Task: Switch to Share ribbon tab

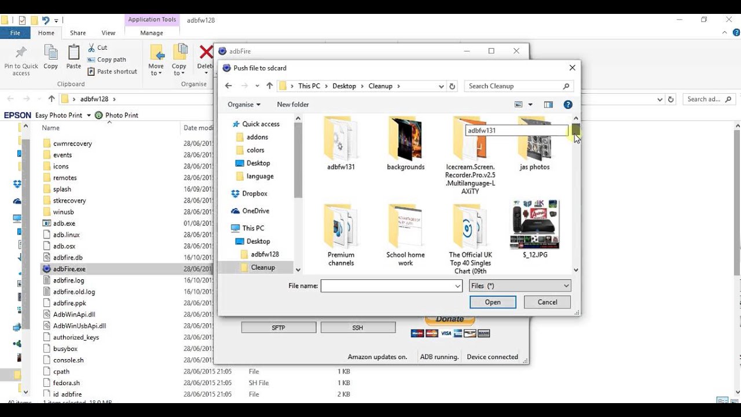Action: pos(78,33)
